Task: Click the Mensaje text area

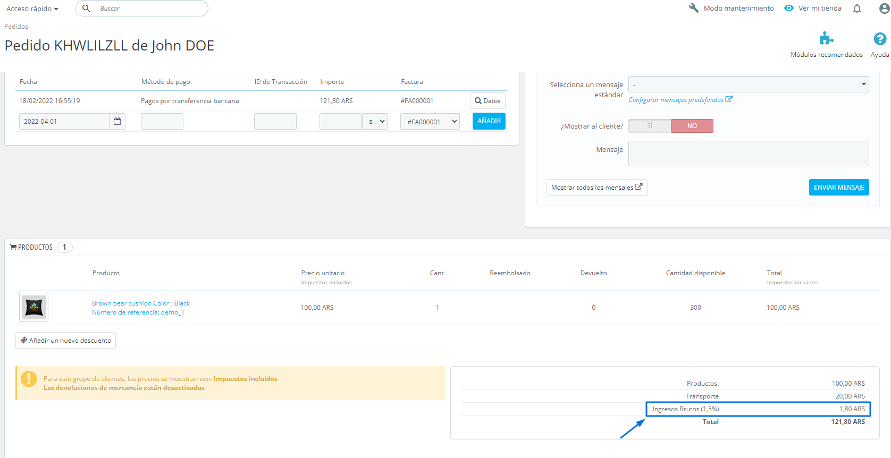Action: tap(749, 154)
